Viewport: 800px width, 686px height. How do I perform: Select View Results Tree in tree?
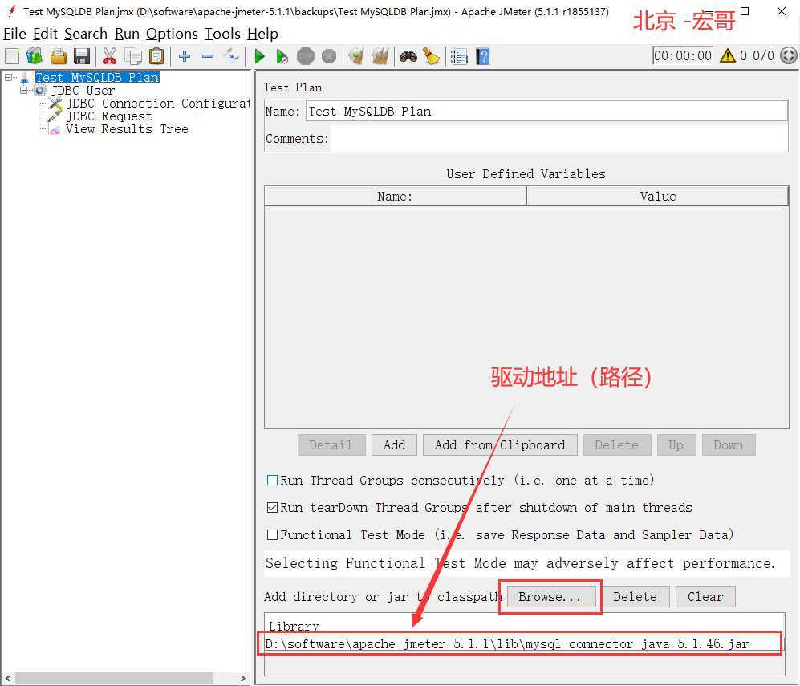click(x=127, y=129)
